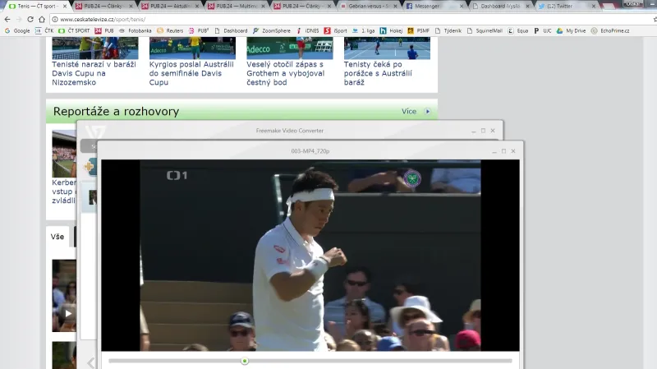Reload the page with refresh icon
Image resolution: width=657 pixels, height=369 pixels.
point(30,19)
